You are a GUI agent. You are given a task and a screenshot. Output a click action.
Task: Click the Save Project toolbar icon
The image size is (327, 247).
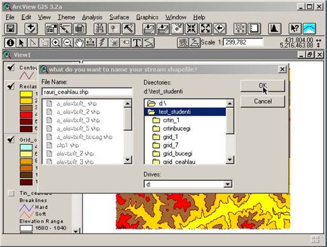[11, 29]
